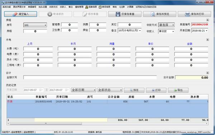
Task: Click 三相电 金额 field
Action: point(191,65)
